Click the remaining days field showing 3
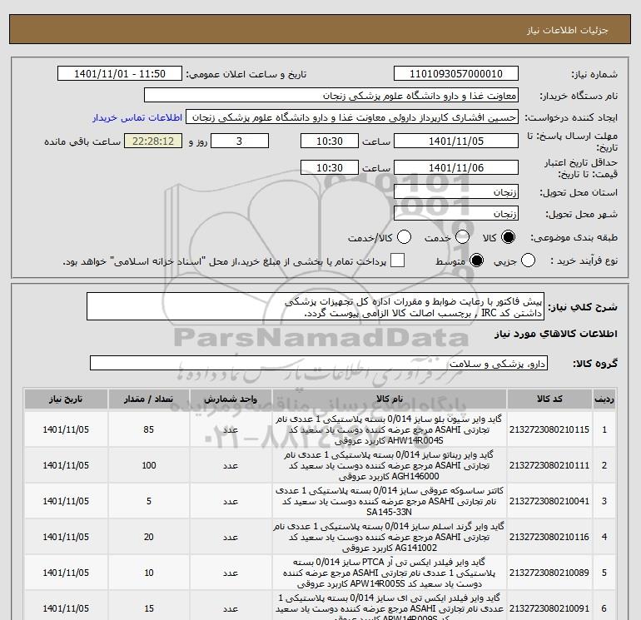Viewport: 641px width, 620px height. point(240,141)
